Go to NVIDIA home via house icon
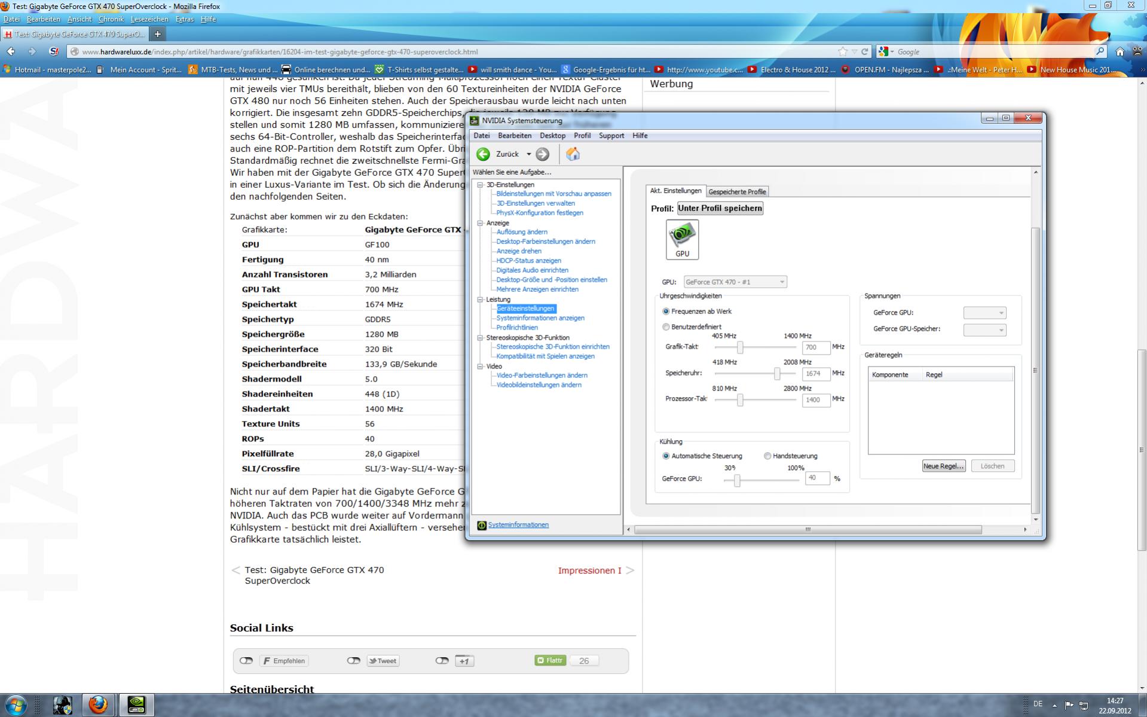 pos(573,154)
